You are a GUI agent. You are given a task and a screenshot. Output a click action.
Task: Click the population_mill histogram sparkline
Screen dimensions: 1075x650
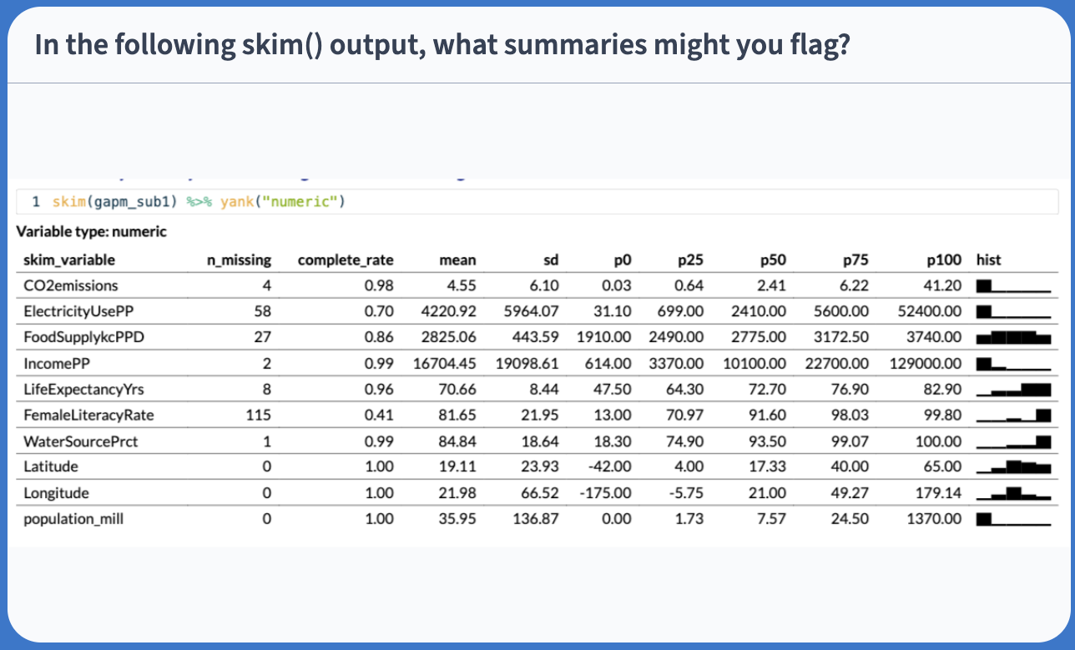1012,519
